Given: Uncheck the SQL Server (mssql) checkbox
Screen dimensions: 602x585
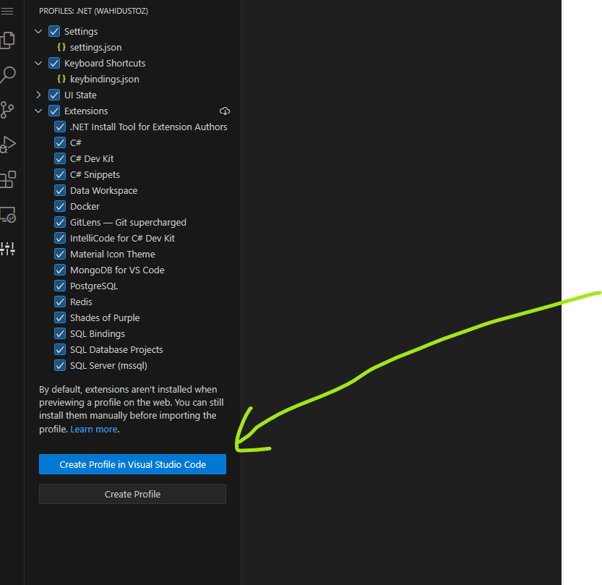Looking at the screenshot, I should coord(60,365).
